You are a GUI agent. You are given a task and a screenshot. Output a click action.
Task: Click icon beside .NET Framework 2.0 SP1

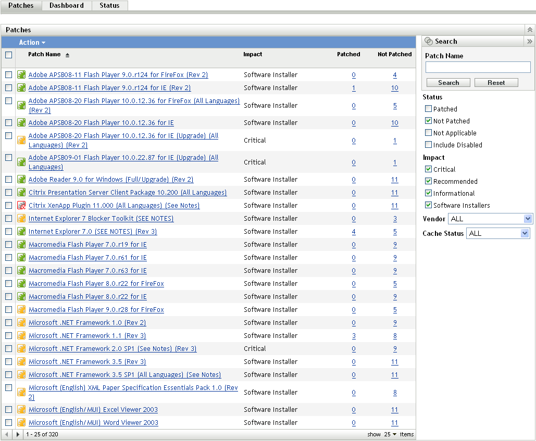[21, 348]
